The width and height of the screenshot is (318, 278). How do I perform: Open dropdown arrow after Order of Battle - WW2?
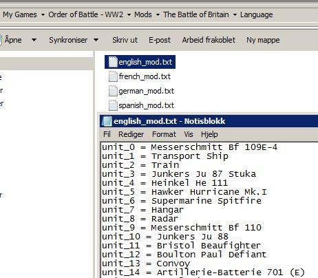click(129, 15)
